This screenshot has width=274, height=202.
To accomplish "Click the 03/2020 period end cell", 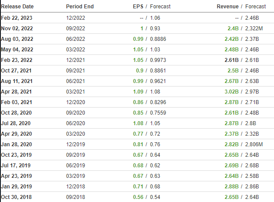I will 76,133.
